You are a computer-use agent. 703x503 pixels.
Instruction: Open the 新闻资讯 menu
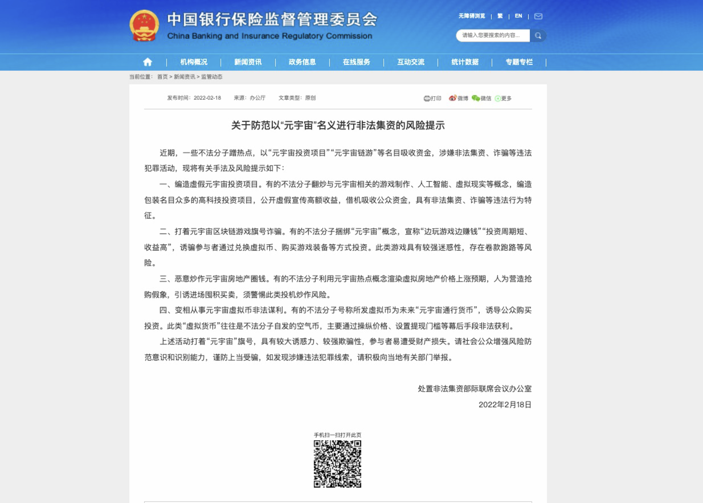[248, 62]
